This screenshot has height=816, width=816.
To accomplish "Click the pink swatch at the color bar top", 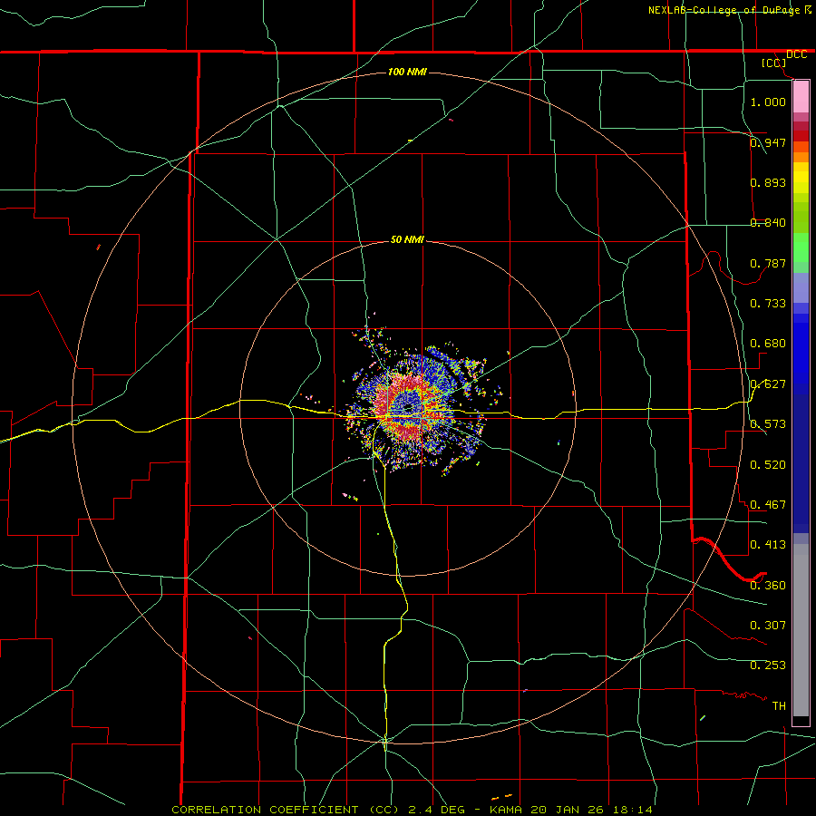I will [801, 96].
